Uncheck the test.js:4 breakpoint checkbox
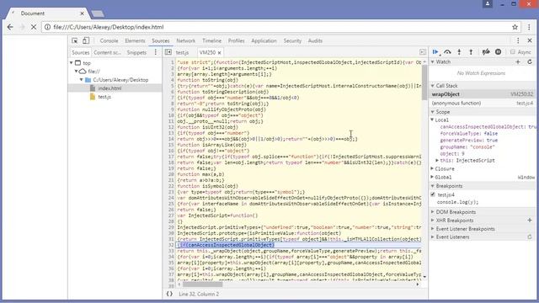The image size is (539, 303). [x=433, y=194]
